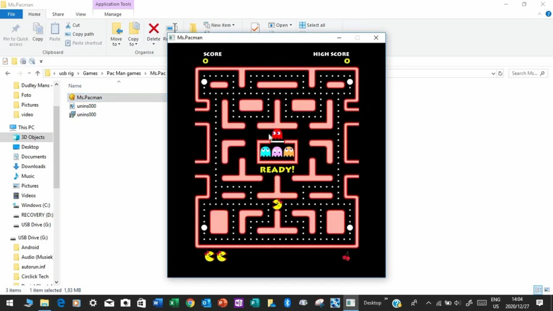Image resolution: width=553 pixels, height=311 pixels.
Task: Switch to the Home ribbon tab
Action: pyautogui.click(x=34, y=14)
